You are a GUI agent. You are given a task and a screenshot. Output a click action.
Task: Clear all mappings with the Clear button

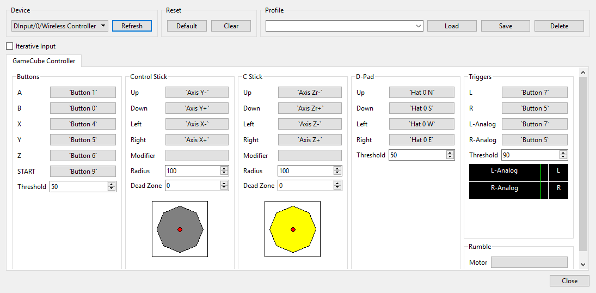231,26
